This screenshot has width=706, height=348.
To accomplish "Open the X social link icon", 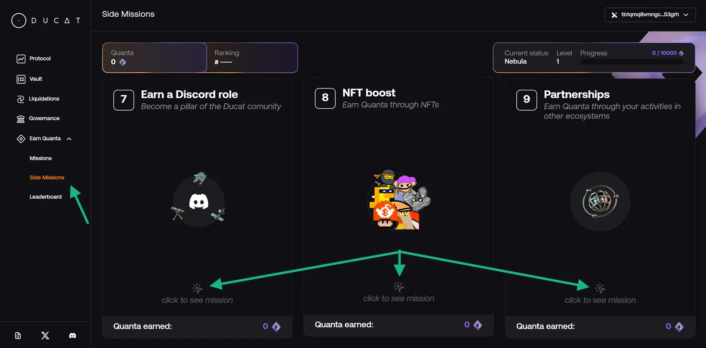I will 45,336.
